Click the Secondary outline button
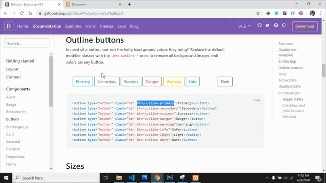The width and height of the screenshot is (326, 183). point(107,82)
